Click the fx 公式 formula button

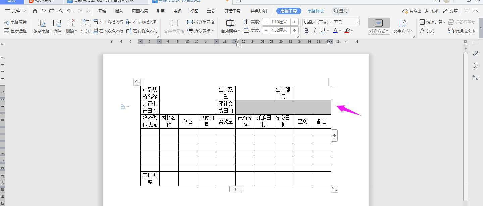tap(427, 31)
